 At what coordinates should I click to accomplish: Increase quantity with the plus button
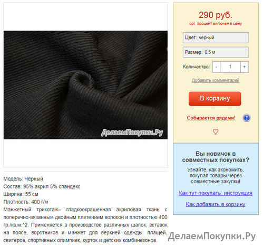pos(244,67)
